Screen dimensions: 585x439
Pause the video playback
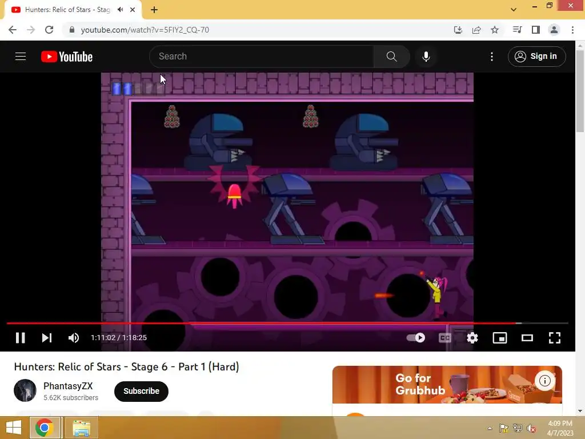(20, 338)
